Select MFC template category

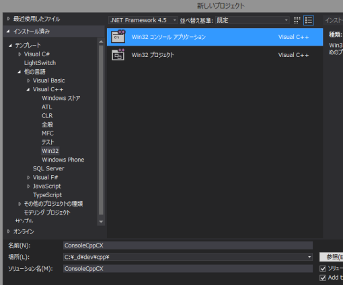click(48, 133)
